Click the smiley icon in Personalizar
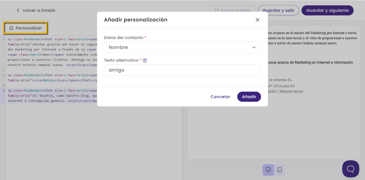This screenshot has width=365, height=180. click(11, 28)
